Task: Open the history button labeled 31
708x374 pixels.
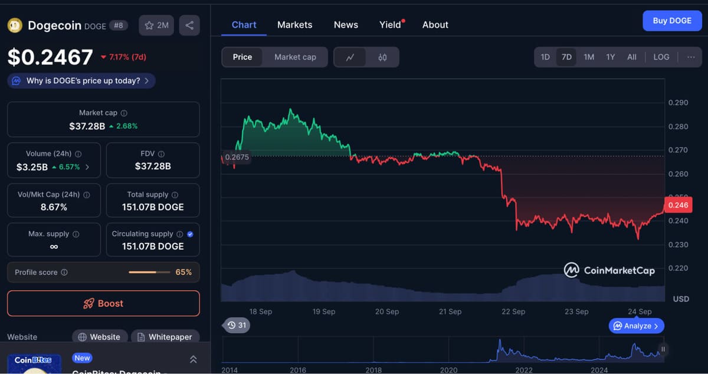Action: point(236,325)
